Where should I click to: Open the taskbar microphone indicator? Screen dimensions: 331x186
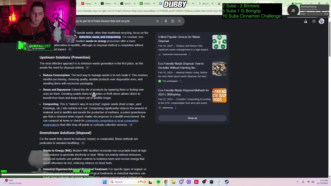coord(303,182)
